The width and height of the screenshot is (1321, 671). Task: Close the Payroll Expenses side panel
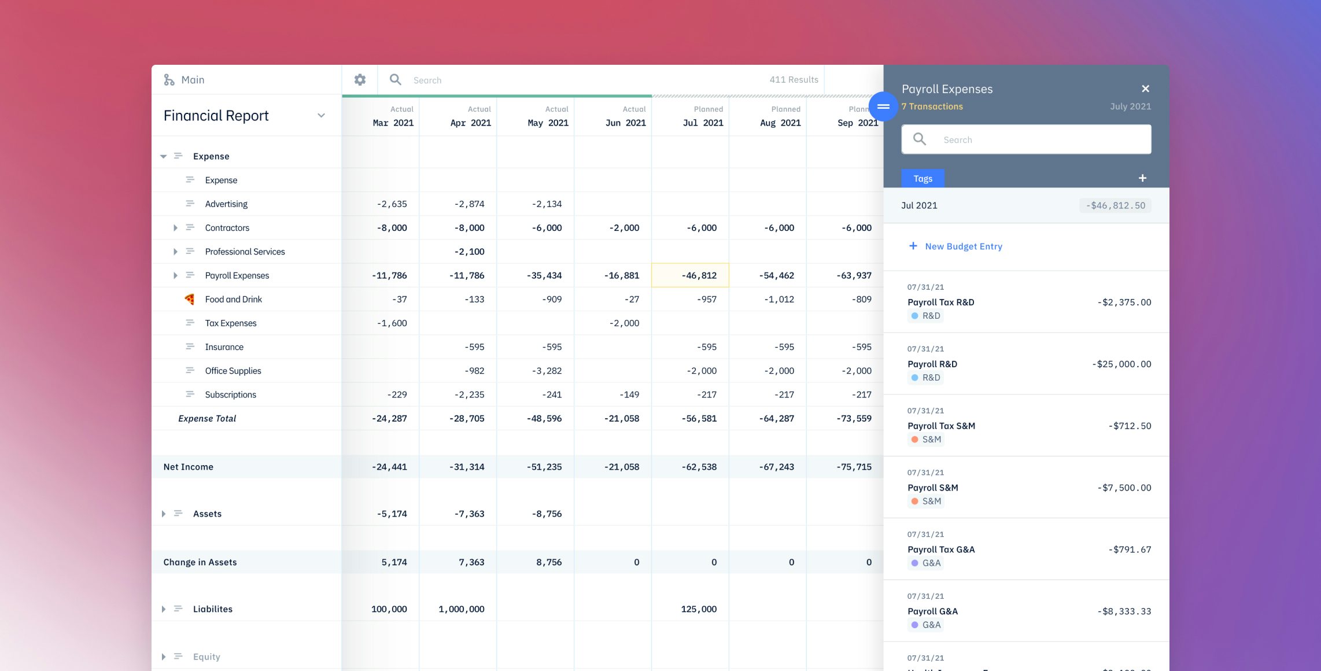tap(1145, 89)
